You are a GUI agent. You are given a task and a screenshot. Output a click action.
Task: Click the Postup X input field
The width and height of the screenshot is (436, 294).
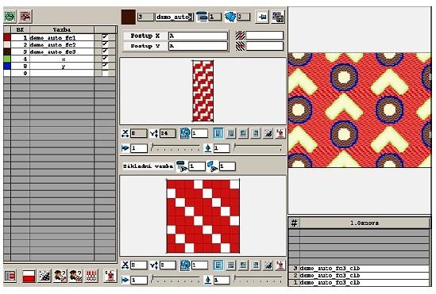pos(198,36)
